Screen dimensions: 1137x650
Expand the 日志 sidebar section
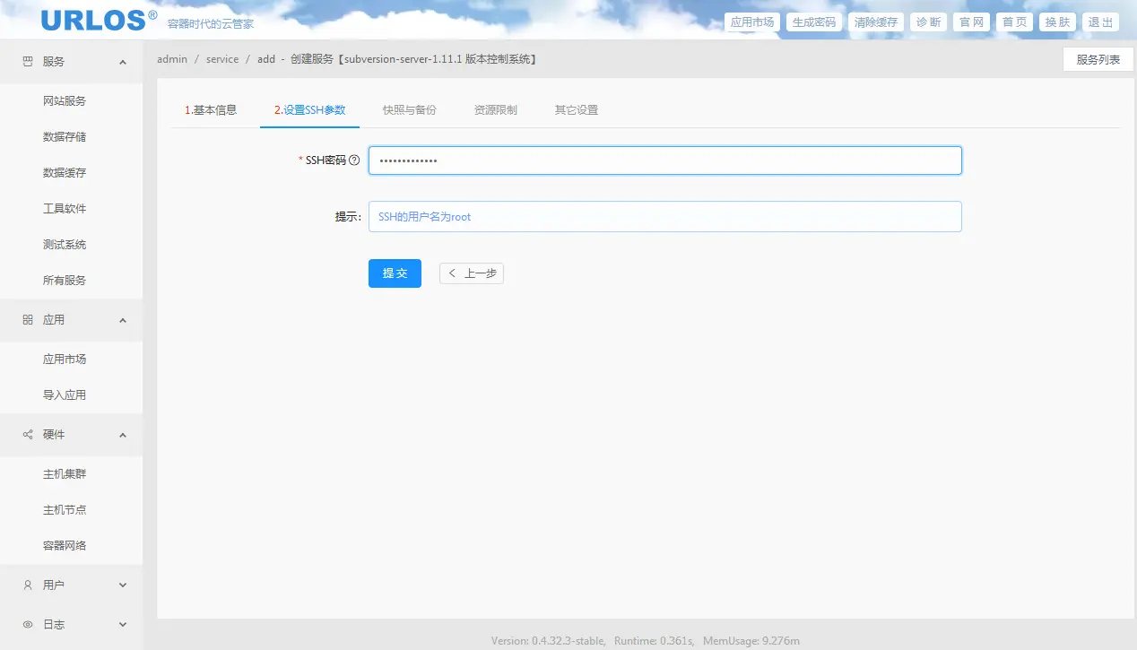[x=123, y=625]
